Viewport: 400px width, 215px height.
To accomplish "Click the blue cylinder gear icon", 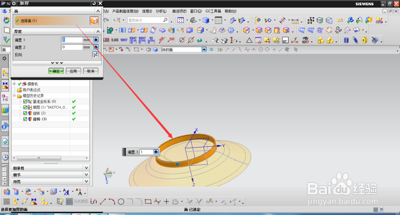I will [346, 40].
